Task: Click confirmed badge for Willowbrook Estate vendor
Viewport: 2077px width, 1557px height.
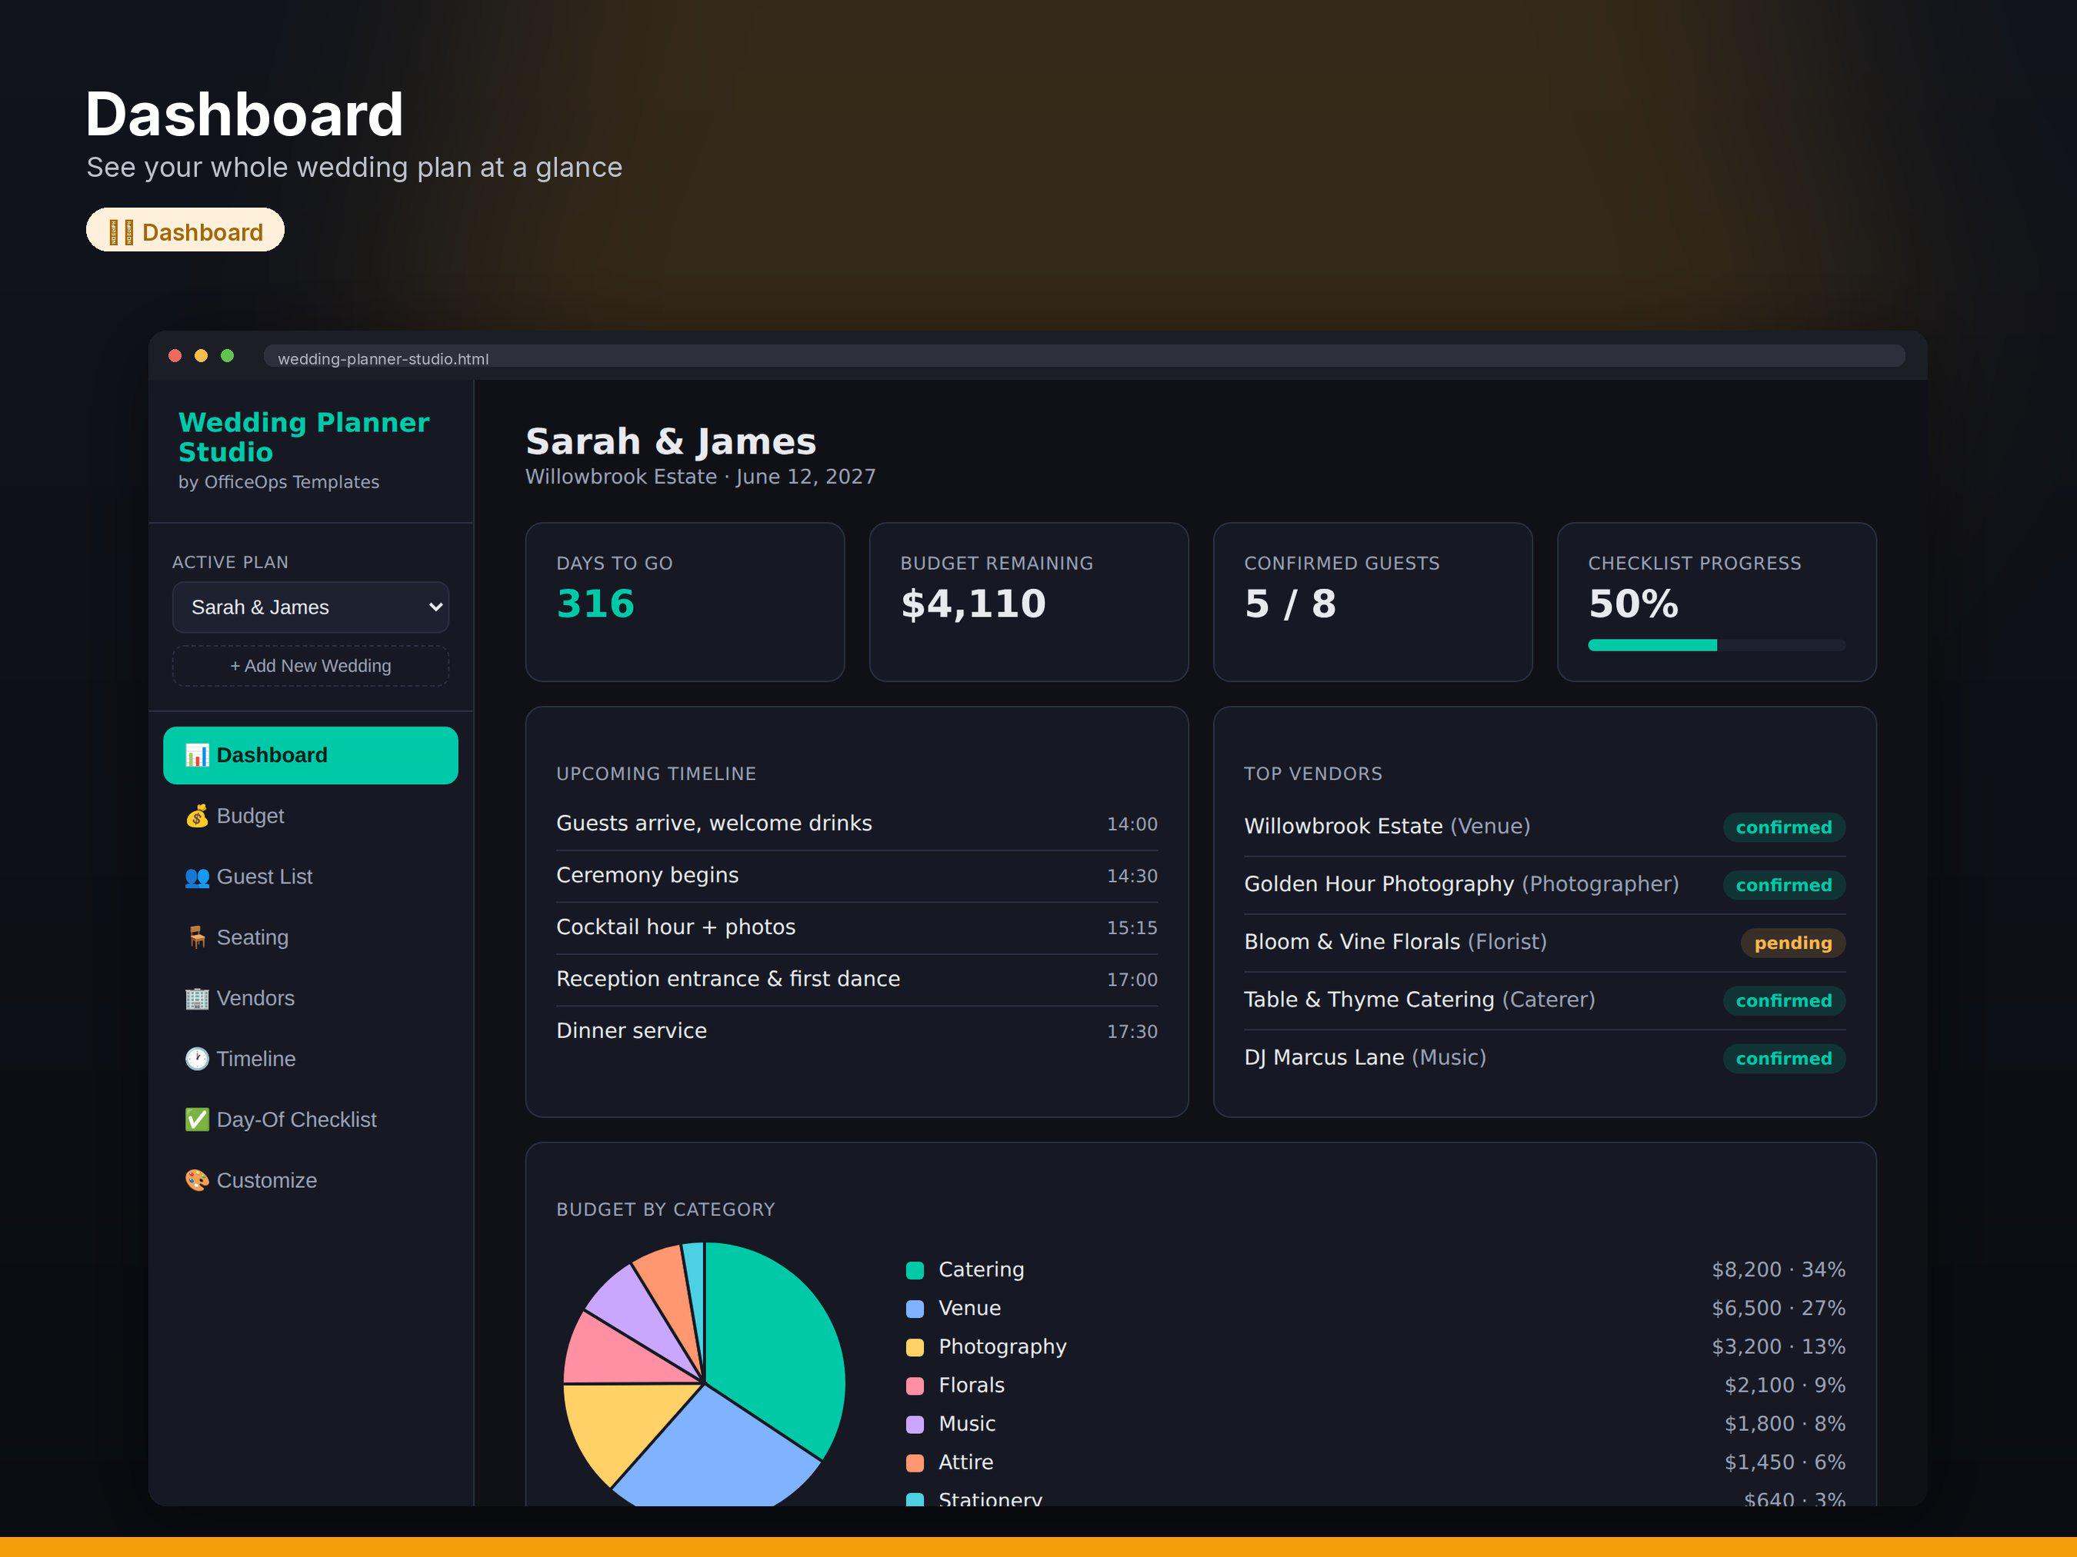Action: [1783, 828]
